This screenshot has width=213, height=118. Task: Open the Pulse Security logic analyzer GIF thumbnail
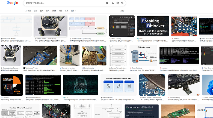(x=122, y=26)
